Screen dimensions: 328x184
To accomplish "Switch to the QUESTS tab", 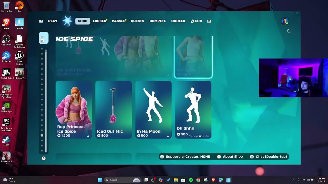I will [x=137, y=21].
